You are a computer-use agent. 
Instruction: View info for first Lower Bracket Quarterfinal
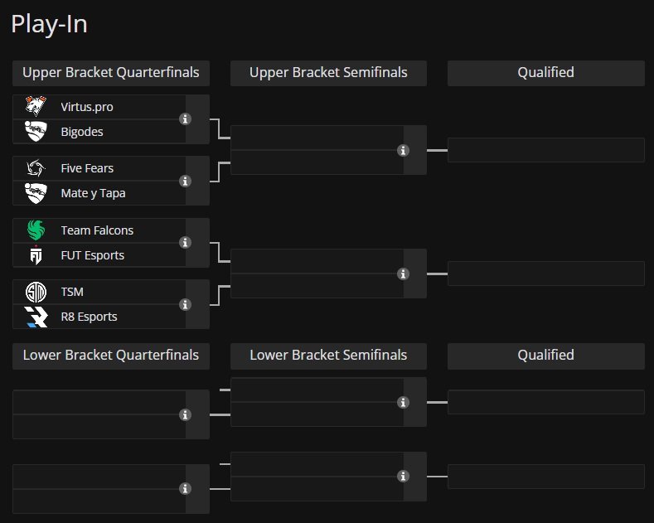click(x=185, y=414)
